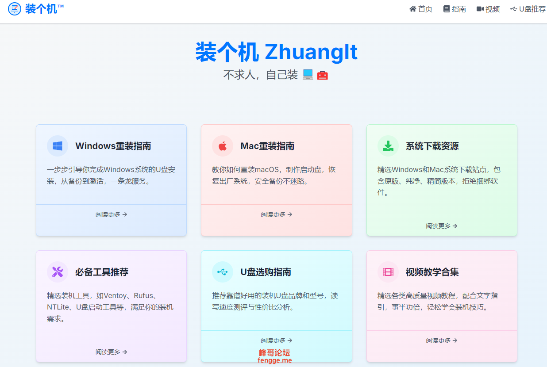This screenshot has width=547, height=367.
Task: Click the pink film icon
Action: 388,272
